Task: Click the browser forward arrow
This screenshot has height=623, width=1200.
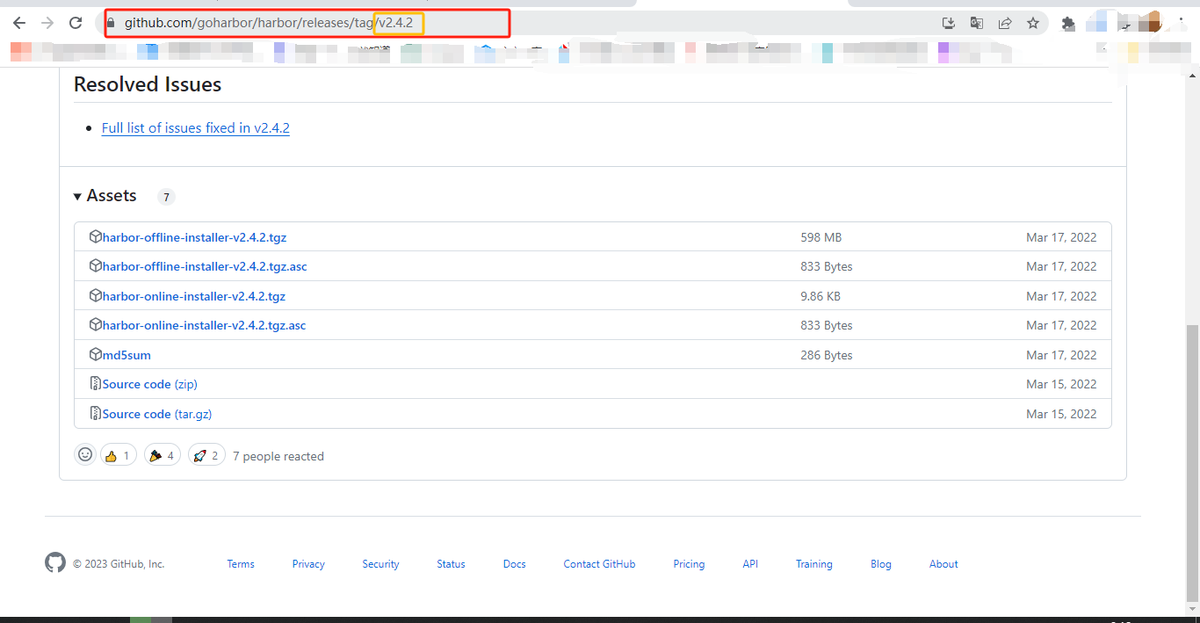Action: 47,23
